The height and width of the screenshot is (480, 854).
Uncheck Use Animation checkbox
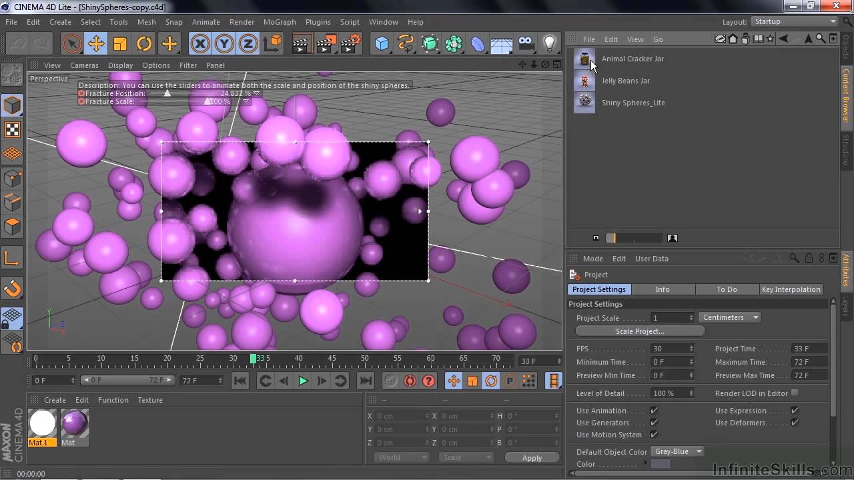(x=654, y=411)
